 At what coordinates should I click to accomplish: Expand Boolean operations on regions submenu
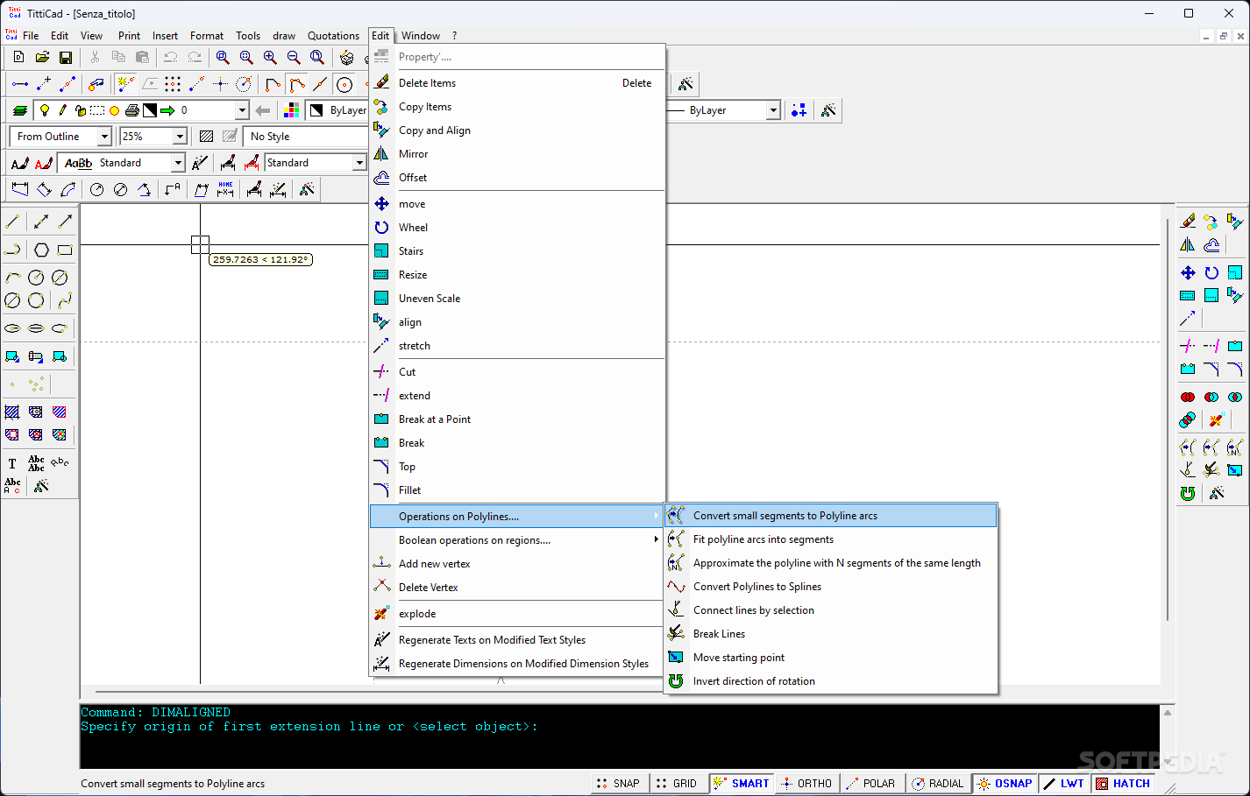(517, 540)
